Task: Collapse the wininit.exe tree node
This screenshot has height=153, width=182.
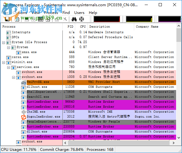Action: (x=4, y=62)
